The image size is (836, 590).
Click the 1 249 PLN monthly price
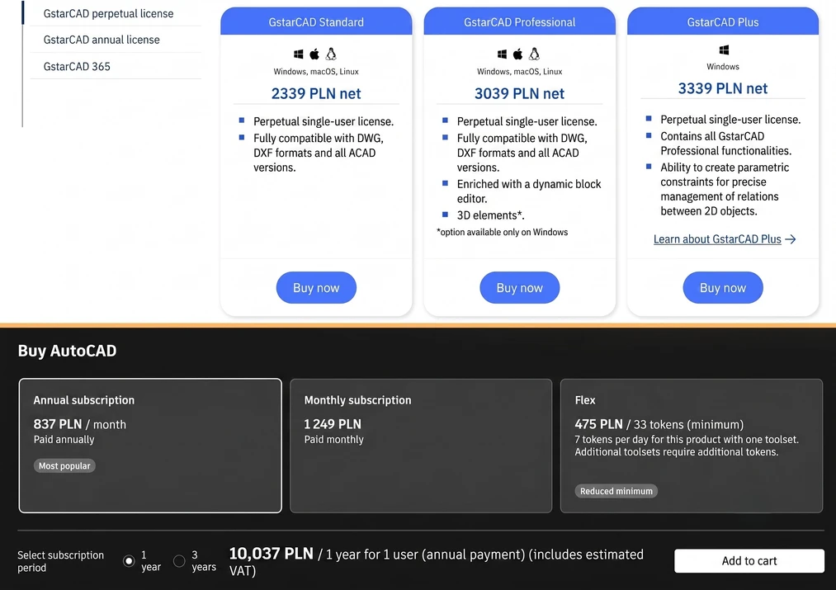tap(333, 424)
